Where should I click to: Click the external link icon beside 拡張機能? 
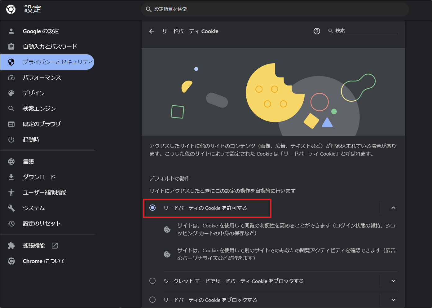[55, 246]
